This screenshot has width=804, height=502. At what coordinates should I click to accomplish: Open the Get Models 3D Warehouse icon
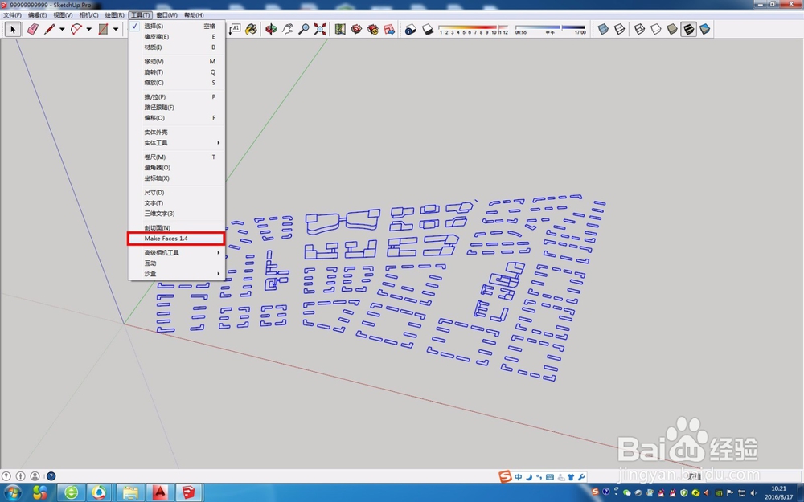click(x=356, y=29)
